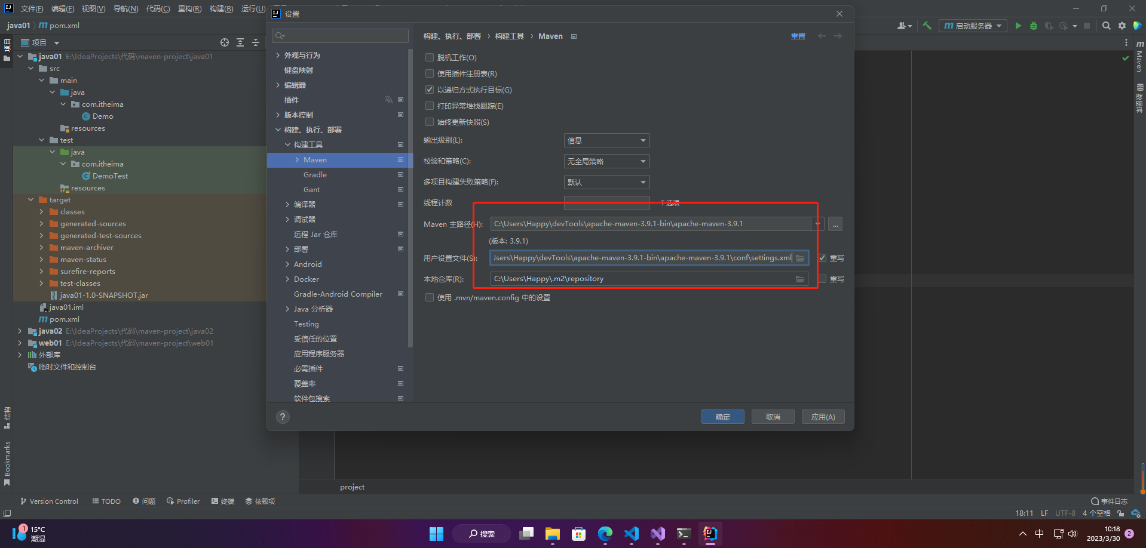Click the 确定 button

(x=723, y=417)
